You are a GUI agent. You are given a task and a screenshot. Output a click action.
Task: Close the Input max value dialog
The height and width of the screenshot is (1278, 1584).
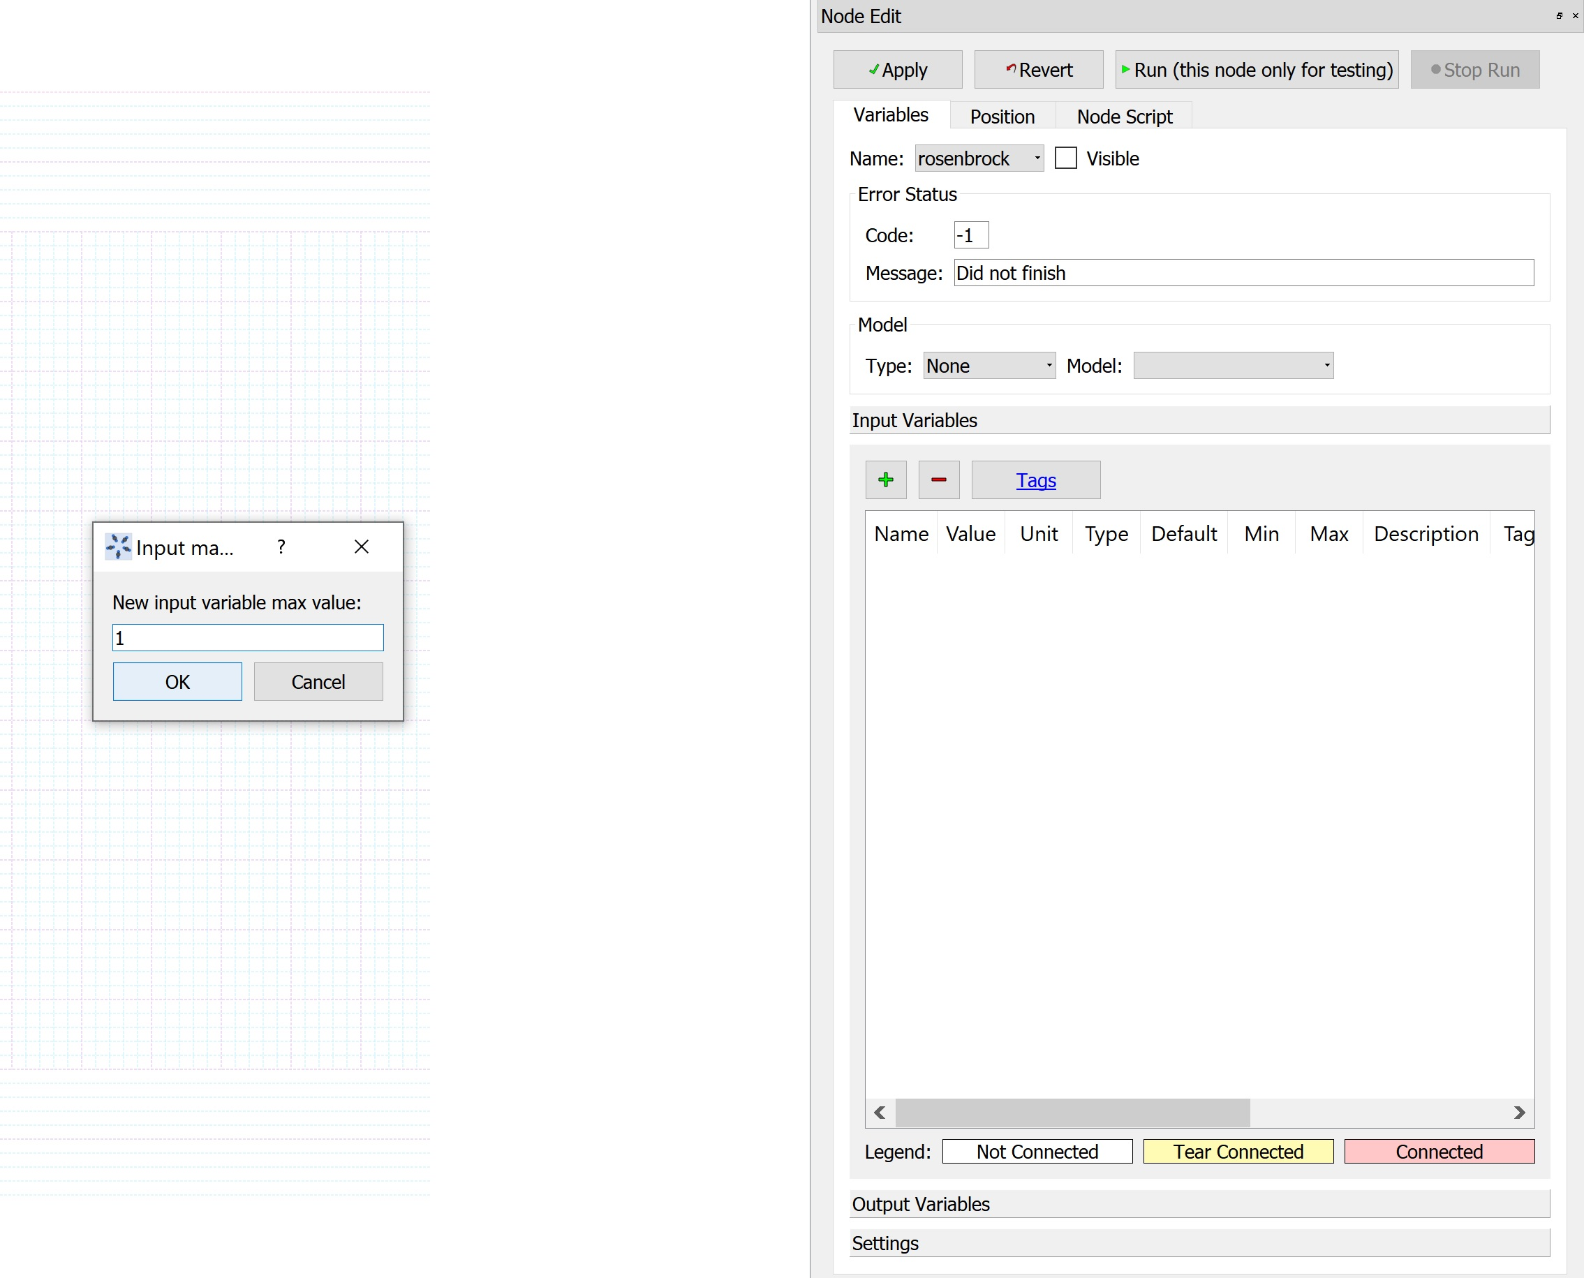click(362, 547)
